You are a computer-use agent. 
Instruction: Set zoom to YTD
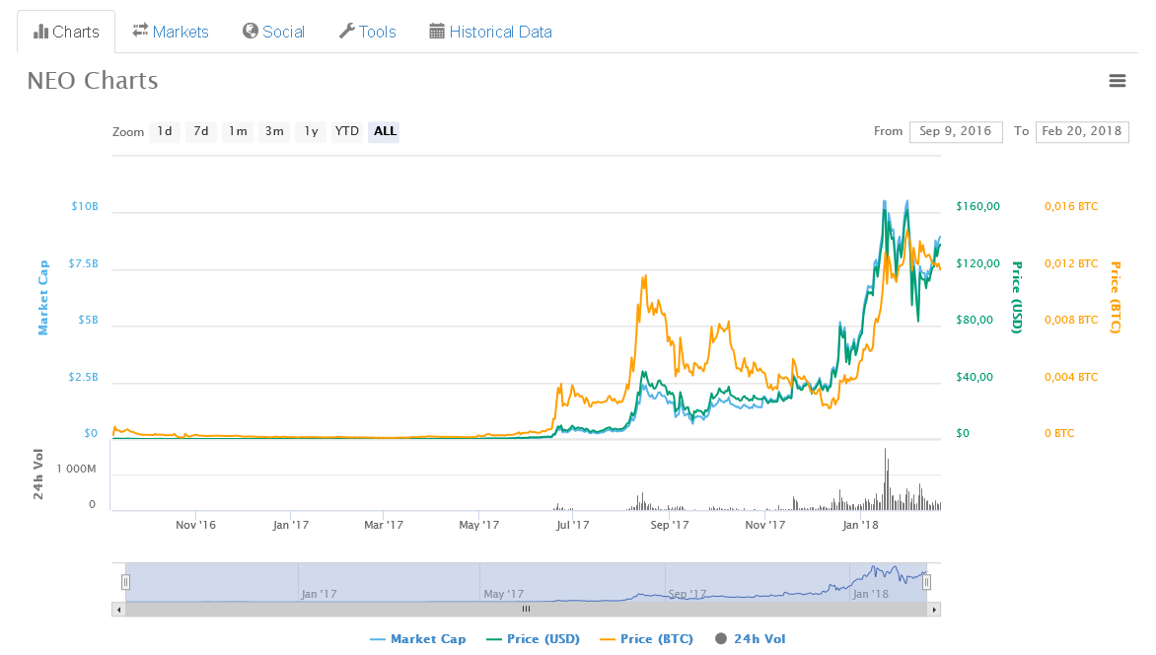coord(346,131)
